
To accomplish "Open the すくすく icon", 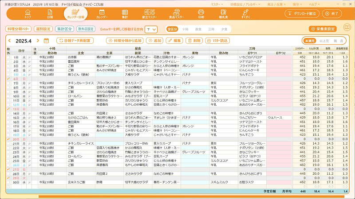I will pyautogui.click(x=245, y=14).
